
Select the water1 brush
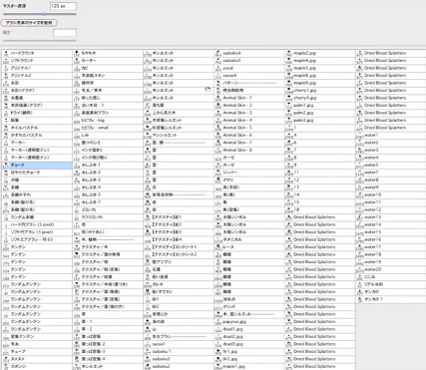pyautogui.click(x=391, y=135)
